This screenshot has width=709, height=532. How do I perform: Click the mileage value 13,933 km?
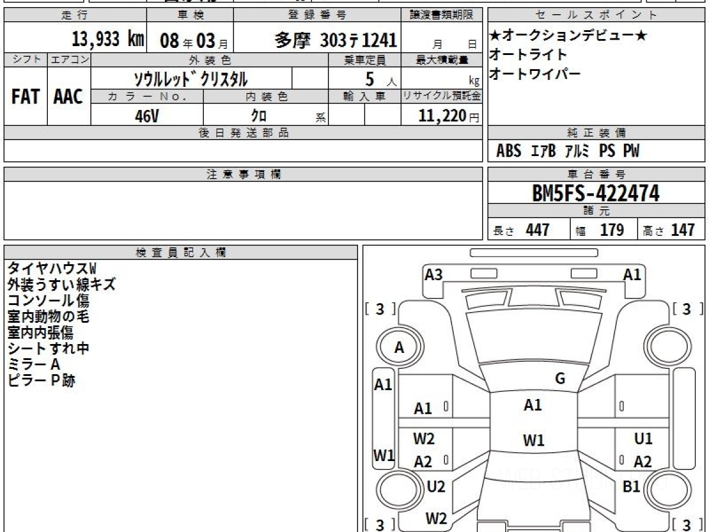click(108, 40)
